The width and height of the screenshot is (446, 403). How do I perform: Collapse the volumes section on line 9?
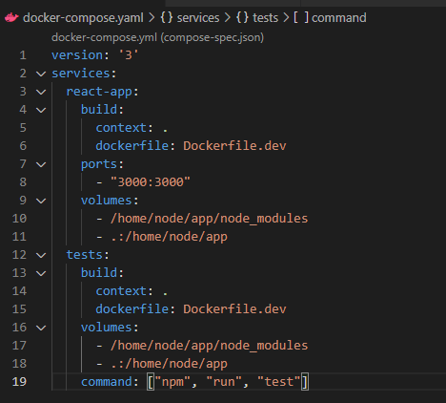tap(41, 201)
